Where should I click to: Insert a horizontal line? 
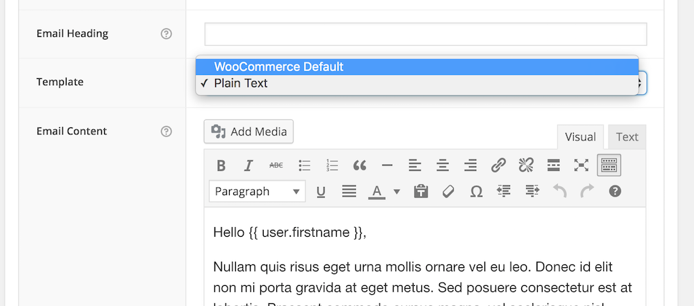tap(387, 165)
